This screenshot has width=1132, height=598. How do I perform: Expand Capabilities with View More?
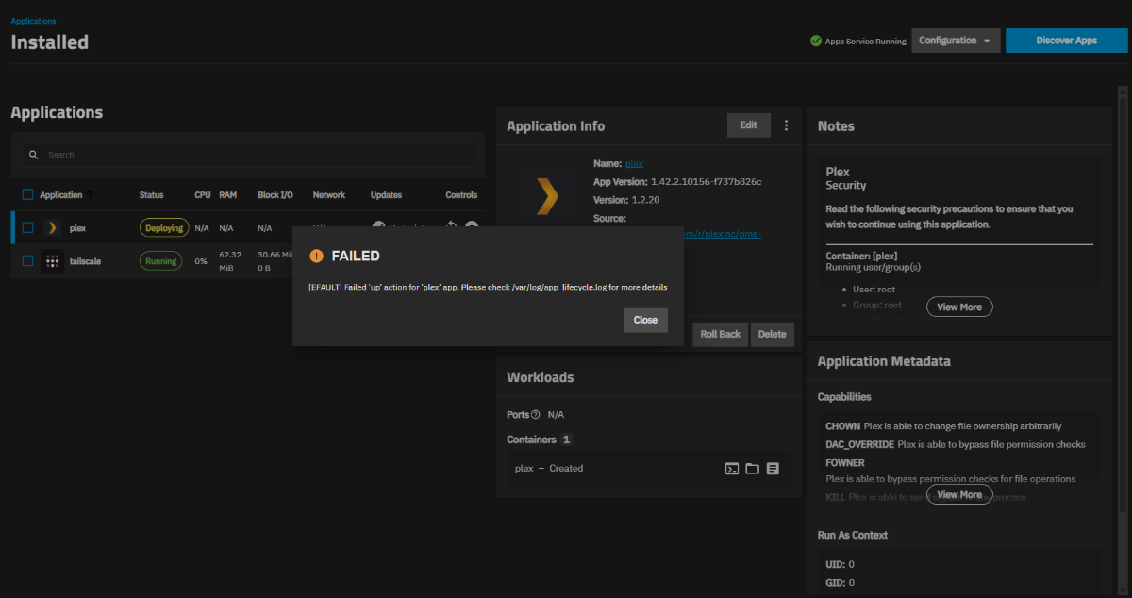tap(959, 495)
